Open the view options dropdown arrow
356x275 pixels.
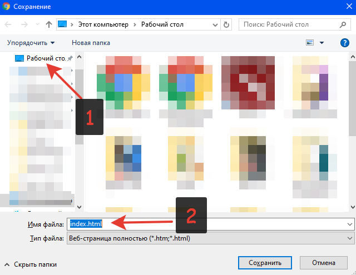(322, 43)
